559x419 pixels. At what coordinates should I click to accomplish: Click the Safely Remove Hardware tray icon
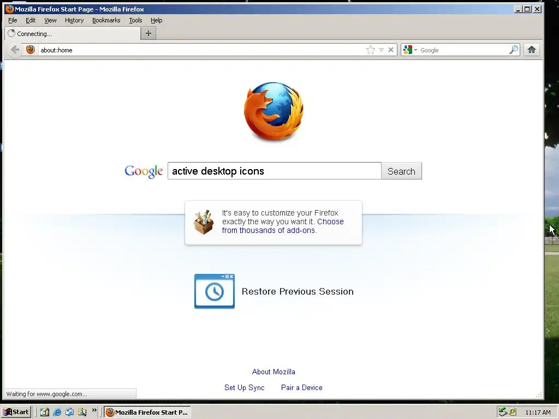[x=503, y=412]
